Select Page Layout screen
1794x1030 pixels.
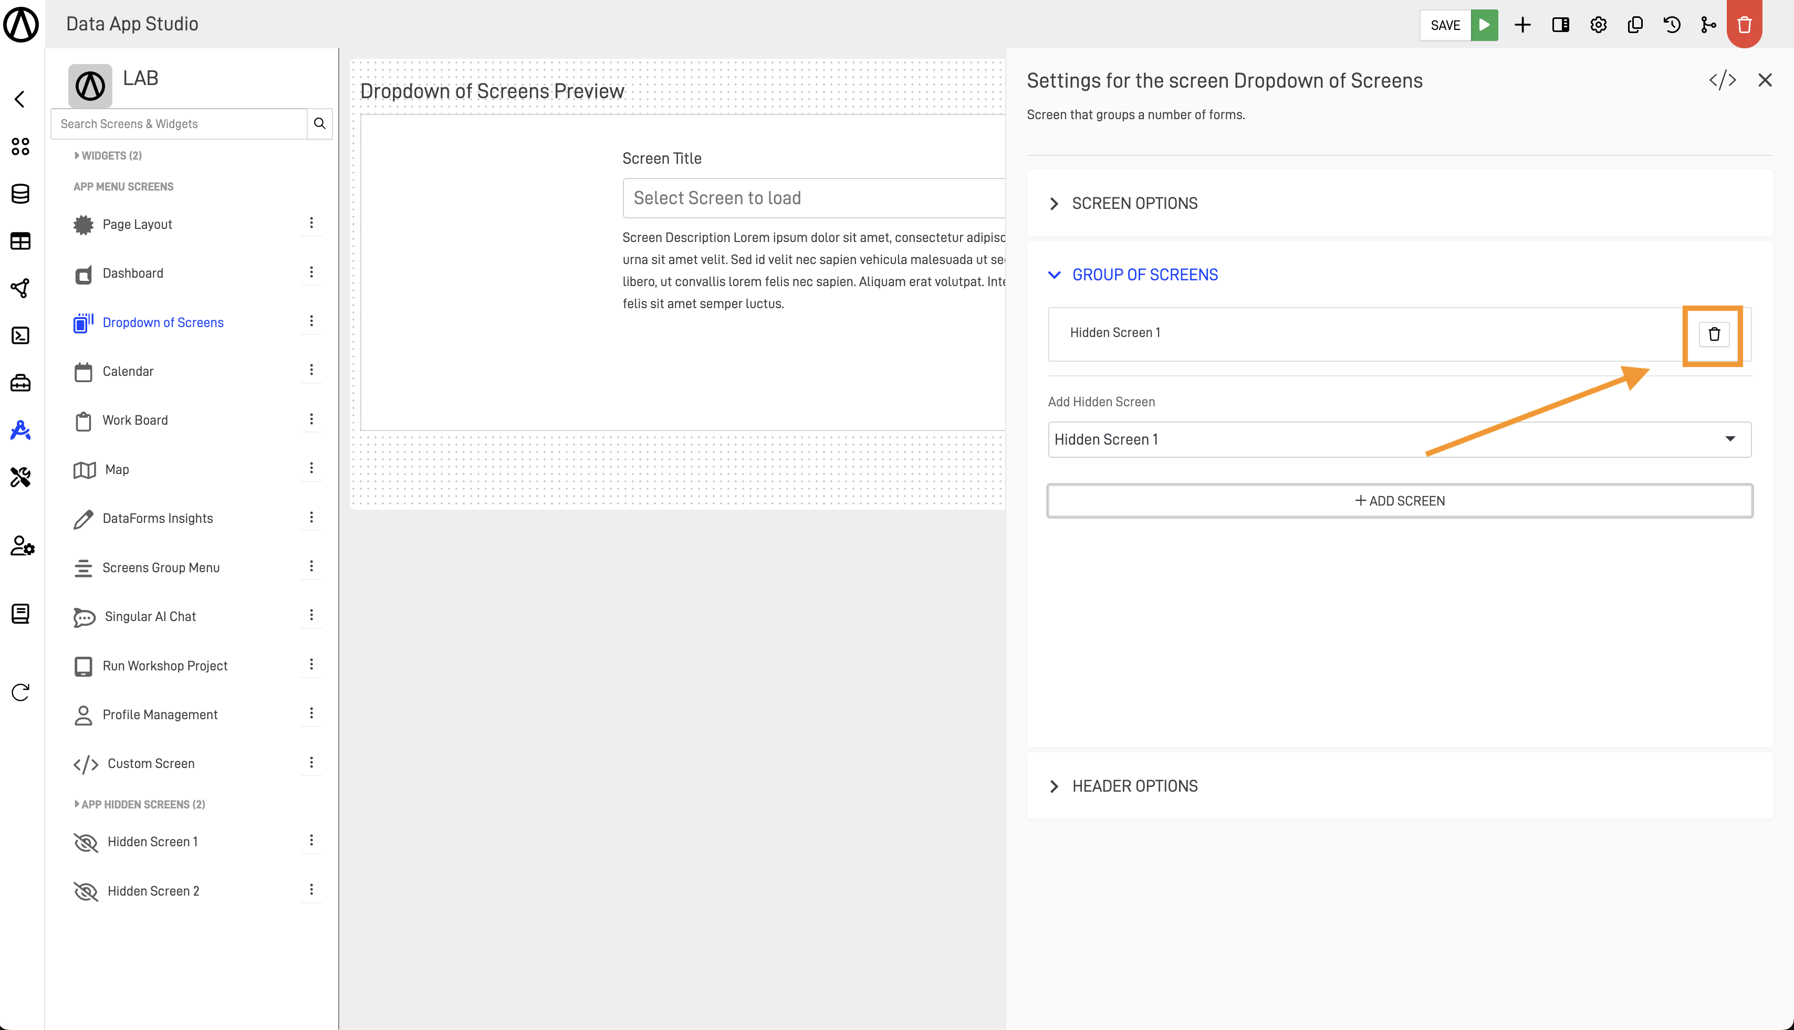click(x=137, y=224)
